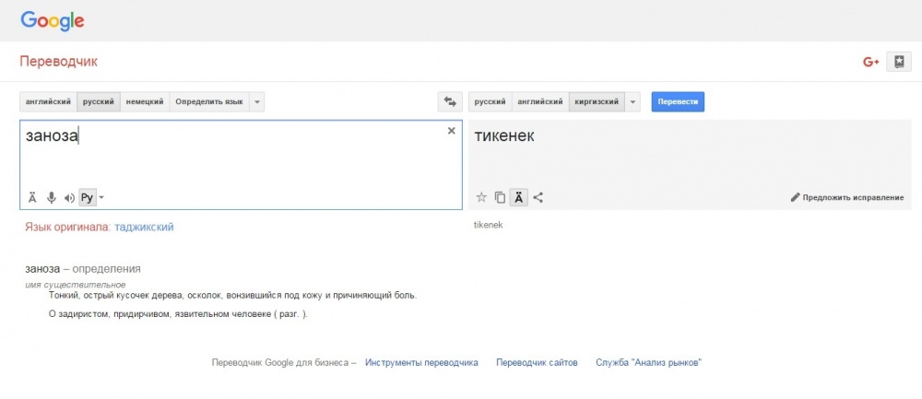Toggle the Ру input method button
This screenshot has width=922, height=399.
87,197
